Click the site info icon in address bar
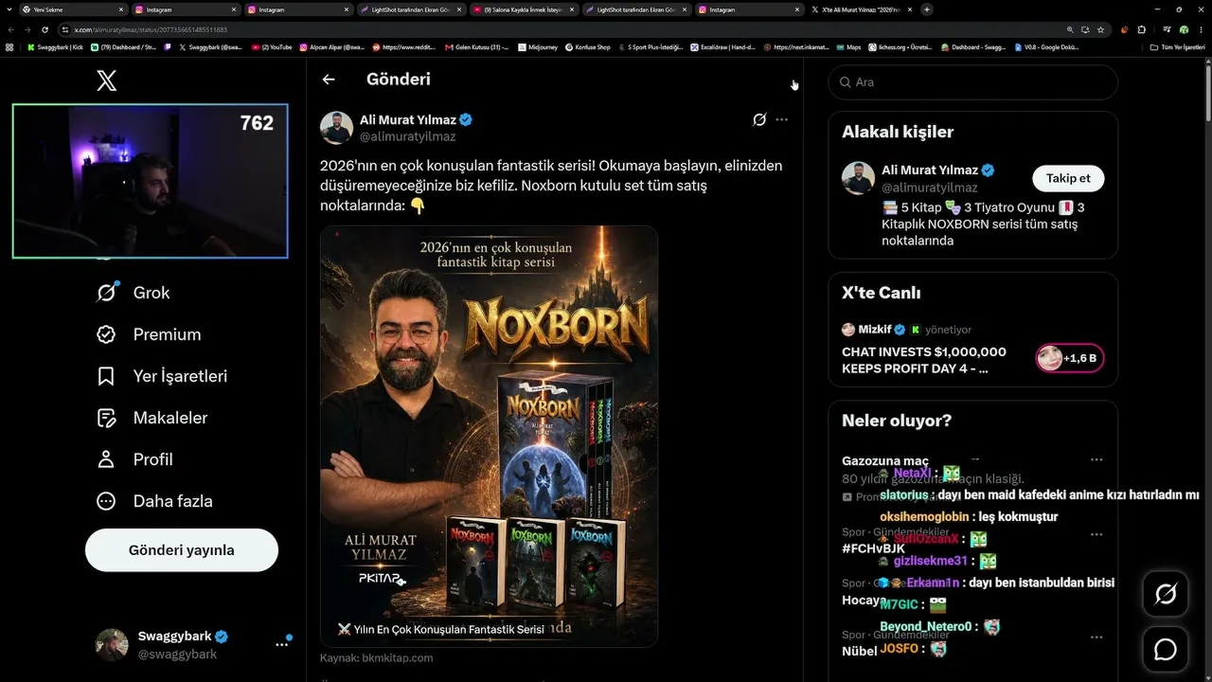The image size is (1212, 682). (x=65, y=29)
